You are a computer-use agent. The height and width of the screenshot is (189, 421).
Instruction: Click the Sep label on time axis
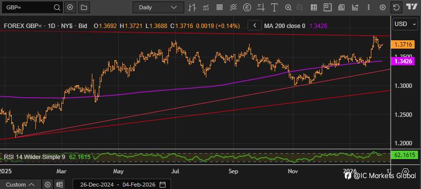point(233,171)
